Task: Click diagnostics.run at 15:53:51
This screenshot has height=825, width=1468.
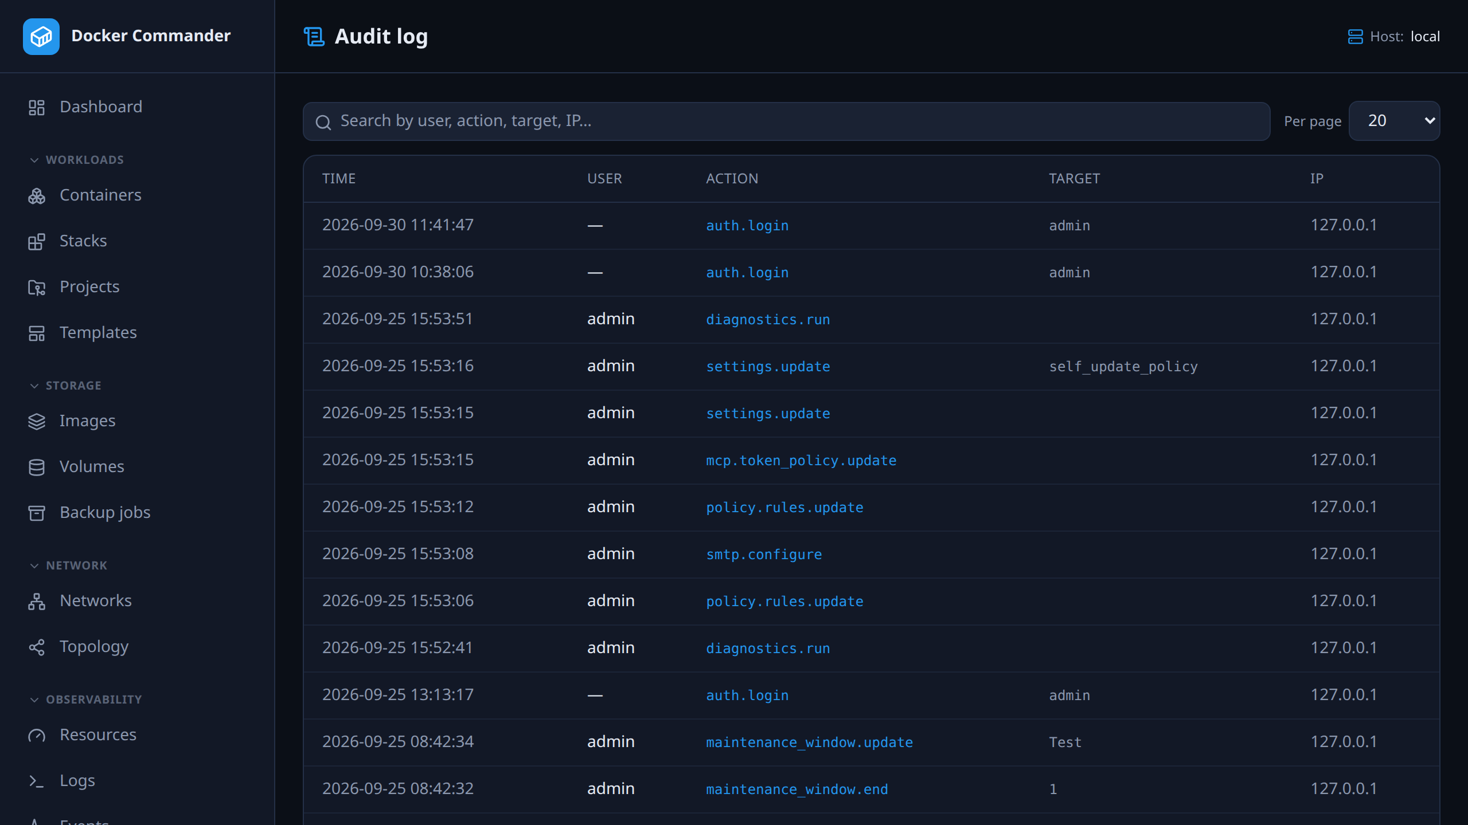Action: [x=768, y=320]
